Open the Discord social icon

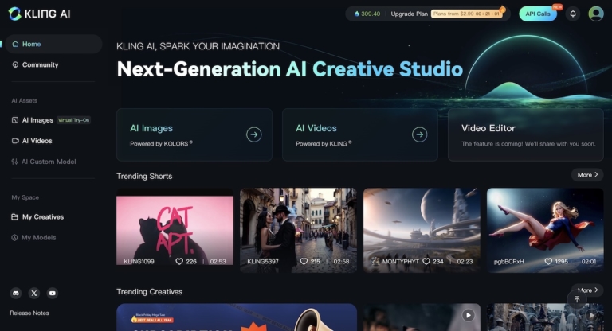(15, 293)
